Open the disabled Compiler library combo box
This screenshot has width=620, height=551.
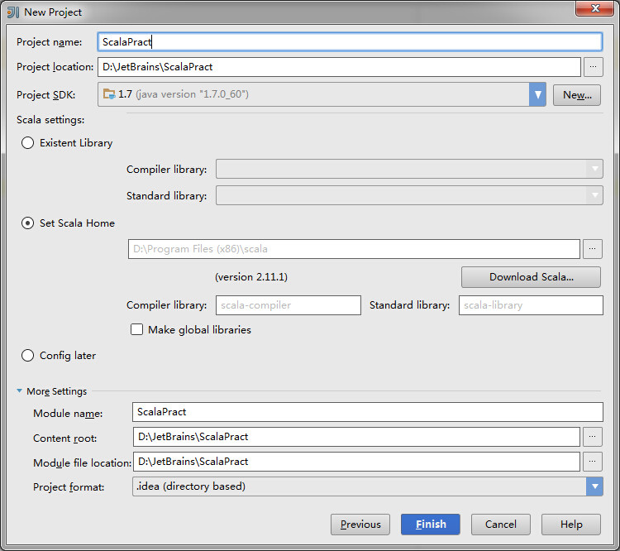coord(409,169)
